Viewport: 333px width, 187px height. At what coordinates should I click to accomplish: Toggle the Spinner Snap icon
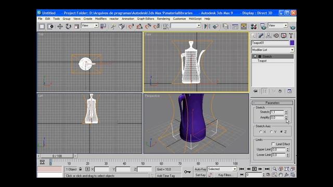click(x=157, y=26)
